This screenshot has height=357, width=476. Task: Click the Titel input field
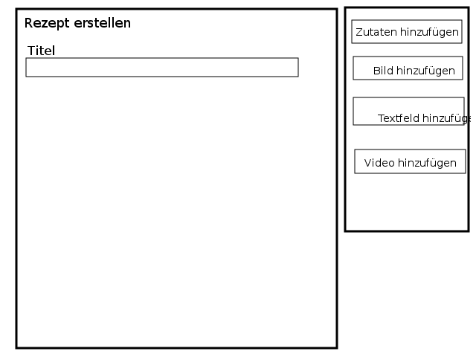point(162,67)
